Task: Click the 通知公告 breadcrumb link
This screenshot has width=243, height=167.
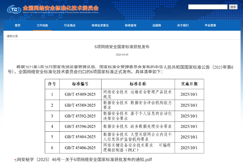Action: (x=12, y=36)
